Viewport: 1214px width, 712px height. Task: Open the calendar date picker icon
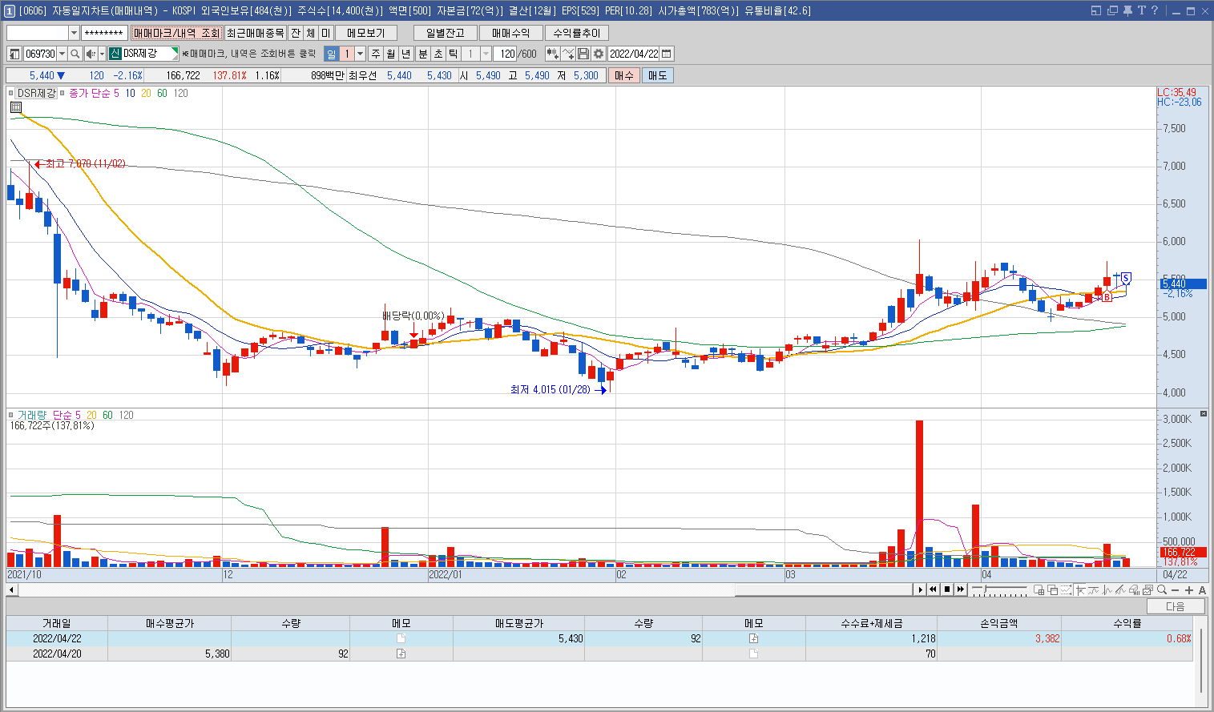[667, 54]
